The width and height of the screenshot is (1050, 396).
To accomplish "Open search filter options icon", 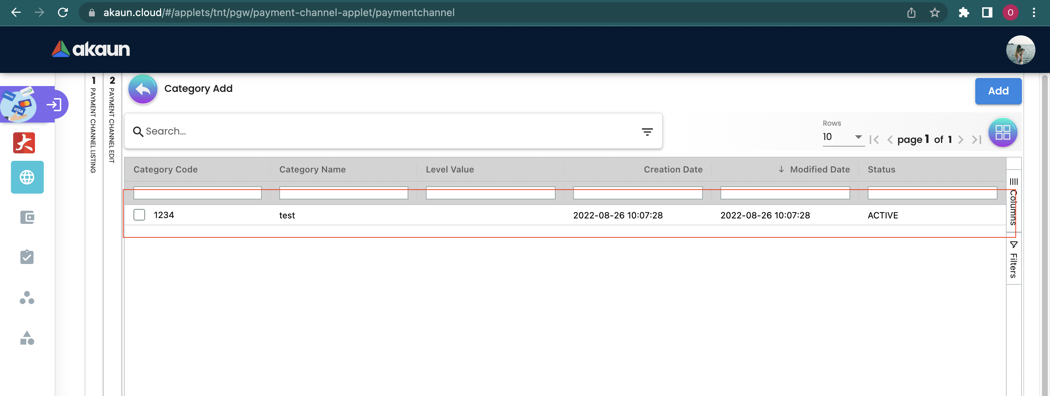I will click(647, 132).
